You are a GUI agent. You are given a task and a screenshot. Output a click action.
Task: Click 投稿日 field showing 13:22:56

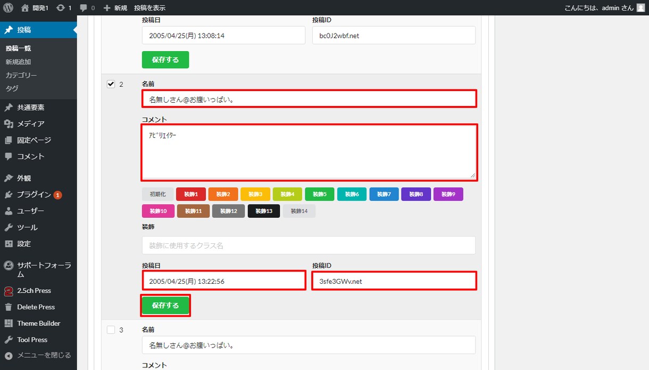(223, 281)
